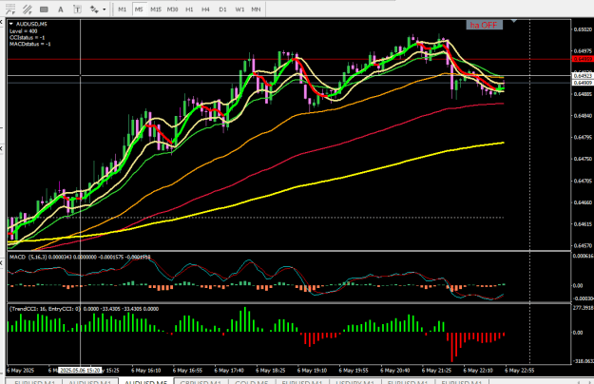Screen dimensions: 594x384
Task: Open the AUDUSD,M5 chart tab
Action: click(x=145, y=382)
